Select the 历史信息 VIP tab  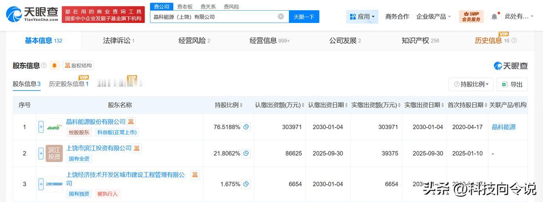pyautogui.click(x=492, y=41)
